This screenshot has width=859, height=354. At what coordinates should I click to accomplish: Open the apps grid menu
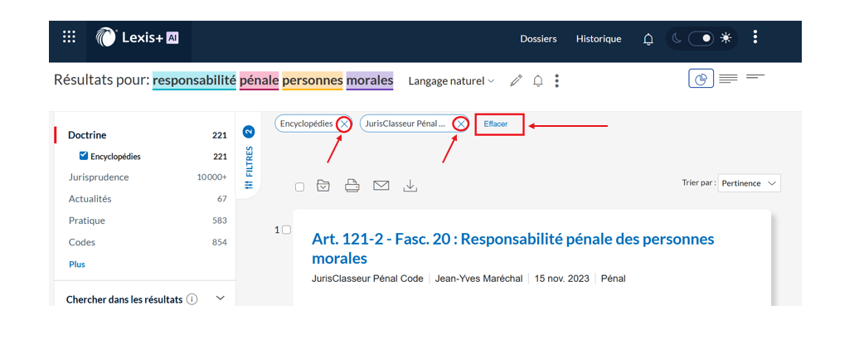(x=69, y=37)
